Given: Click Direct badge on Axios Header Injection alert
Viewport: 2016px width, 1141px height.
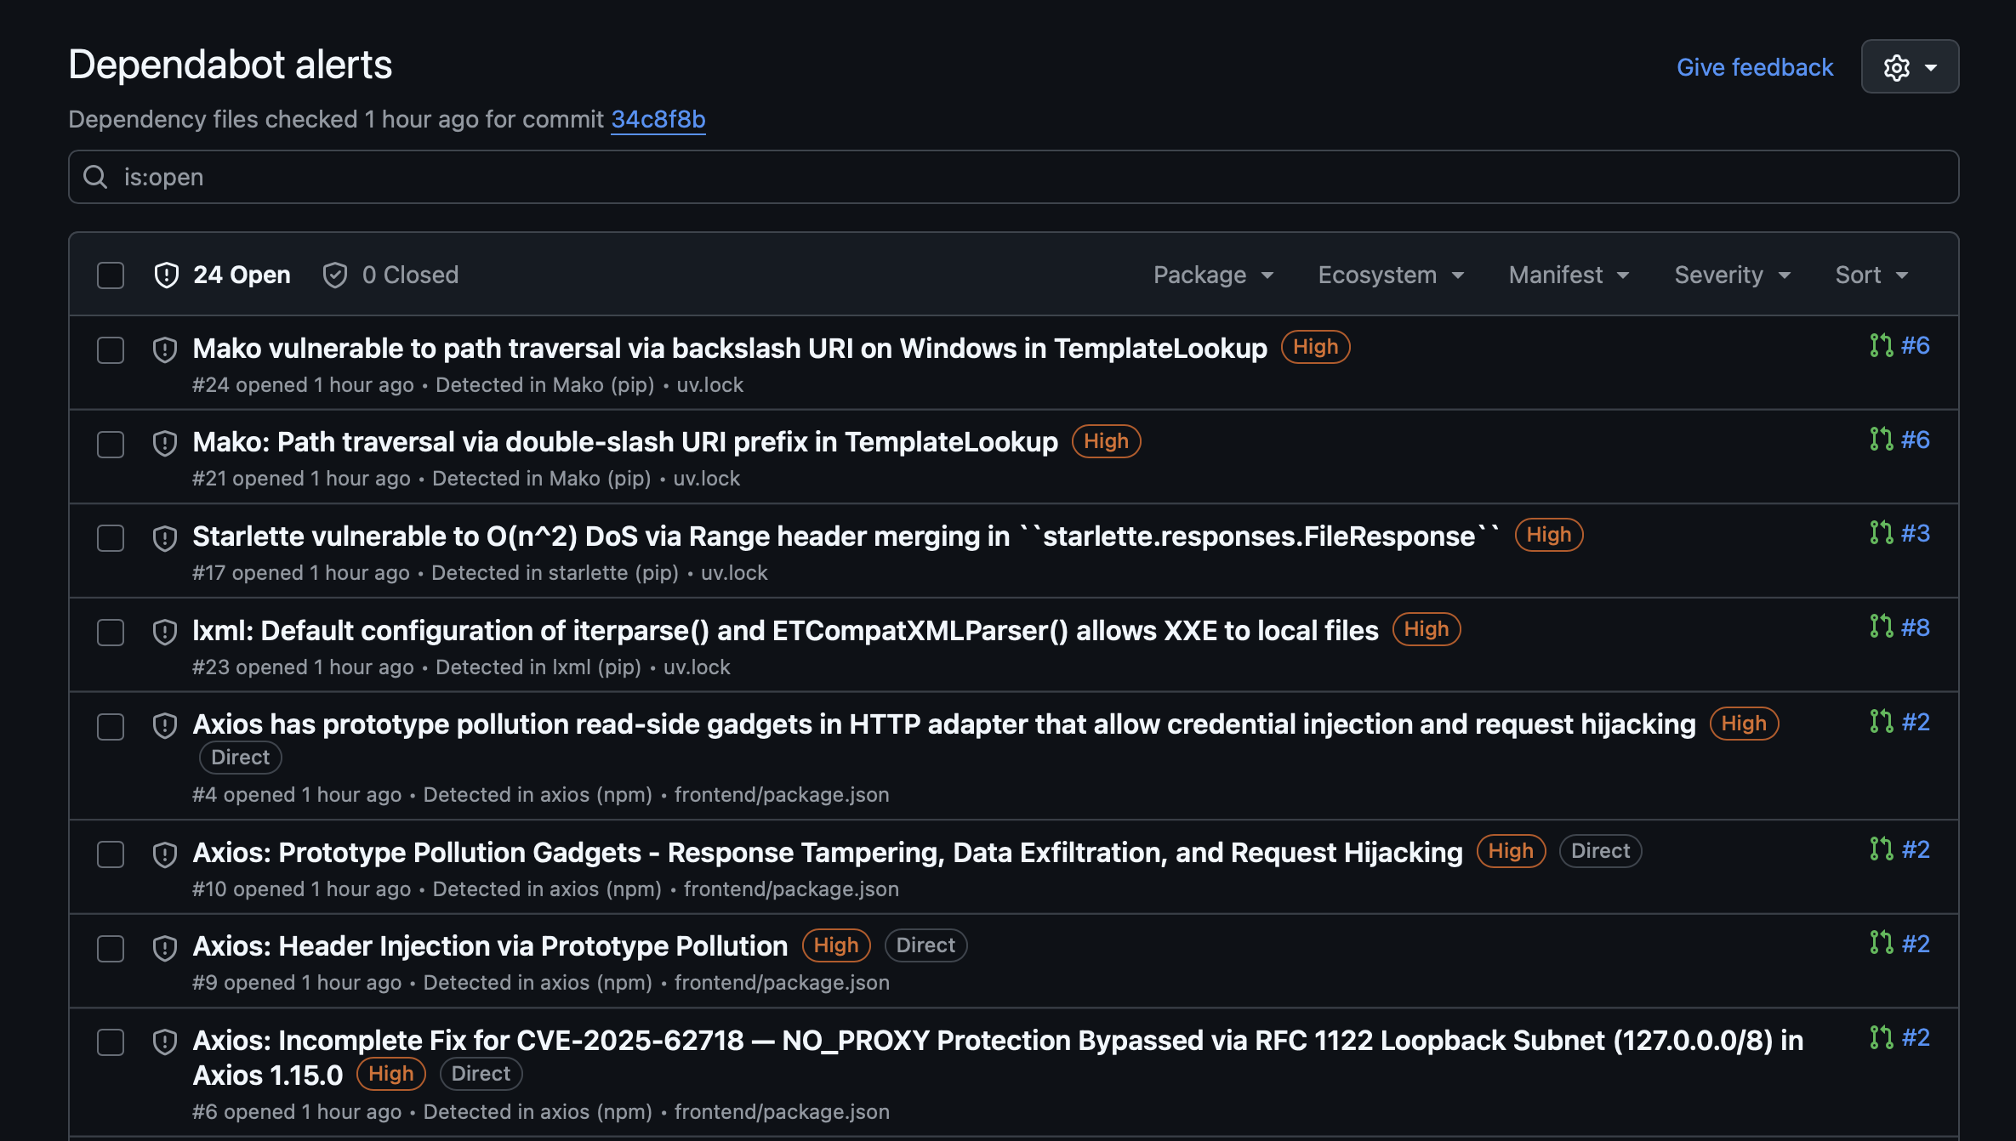Looking at the screenshot, I should click(x=925, y=945).
